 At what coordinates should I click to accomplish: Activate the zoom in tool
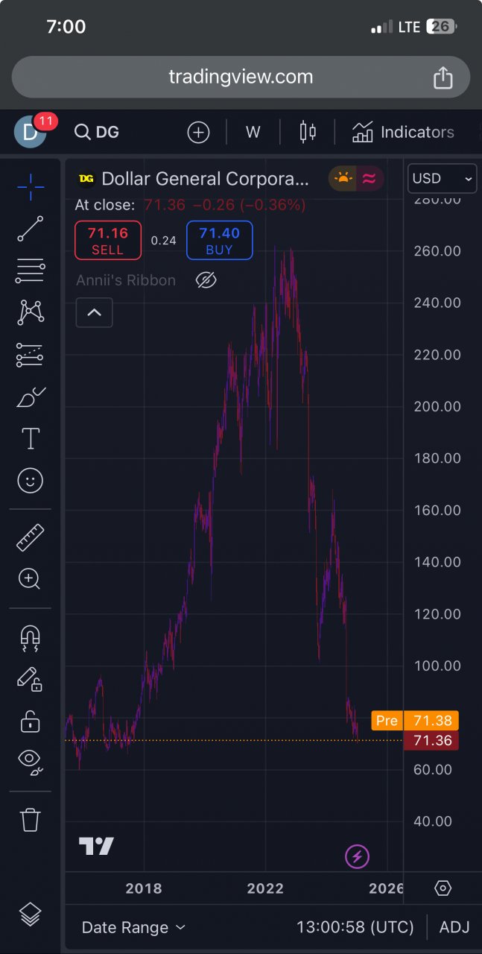coord(30,578)
